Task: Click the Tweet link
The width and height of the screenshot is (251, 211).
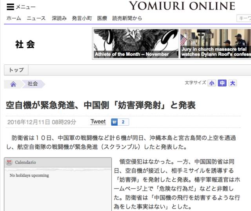Action: point(98,122)
